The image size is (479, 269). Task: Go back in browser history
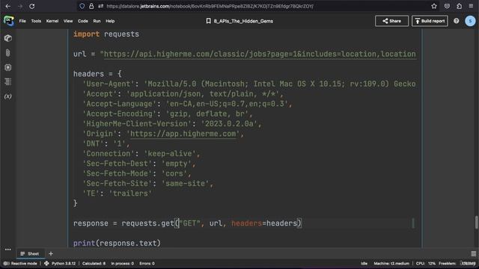(x=8, y=6)
